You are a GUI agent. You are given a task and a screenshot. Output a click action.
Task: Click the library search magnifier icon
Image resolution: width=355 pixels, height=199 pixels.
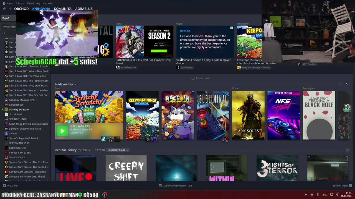(x=4, y=33)
